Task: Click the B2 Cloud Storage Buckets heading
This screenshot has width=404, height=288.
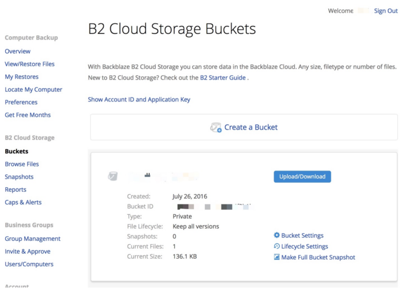Action: tap(172, 29)
